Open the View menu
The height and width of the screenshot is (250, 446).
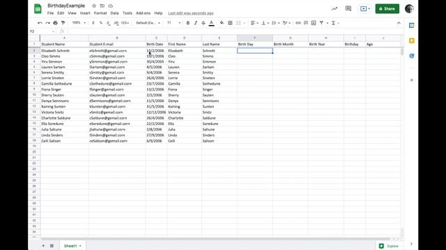click(72, 13)
